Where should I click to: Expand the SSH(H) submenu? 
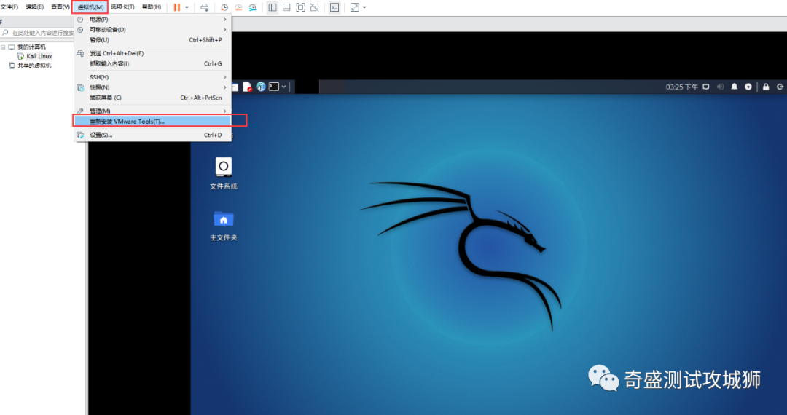click(152, 77)
